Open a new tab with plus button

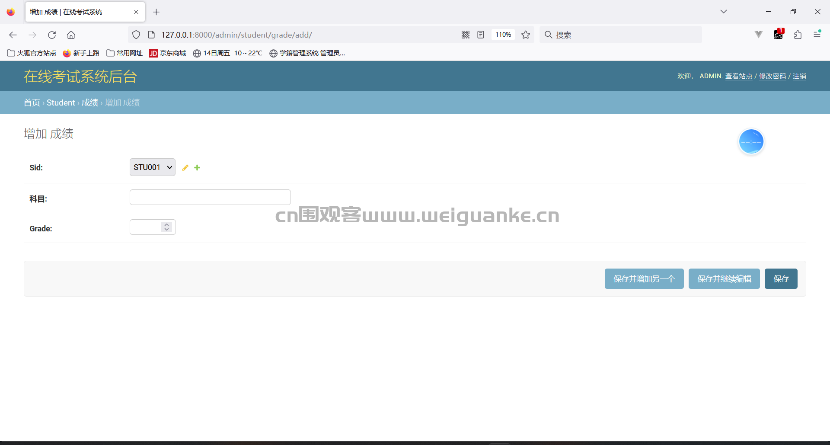[x=156, y=12]
